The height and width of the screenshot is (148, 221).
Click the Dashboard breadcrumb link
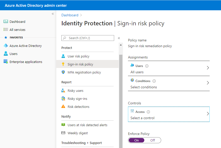tap(70, 15)
